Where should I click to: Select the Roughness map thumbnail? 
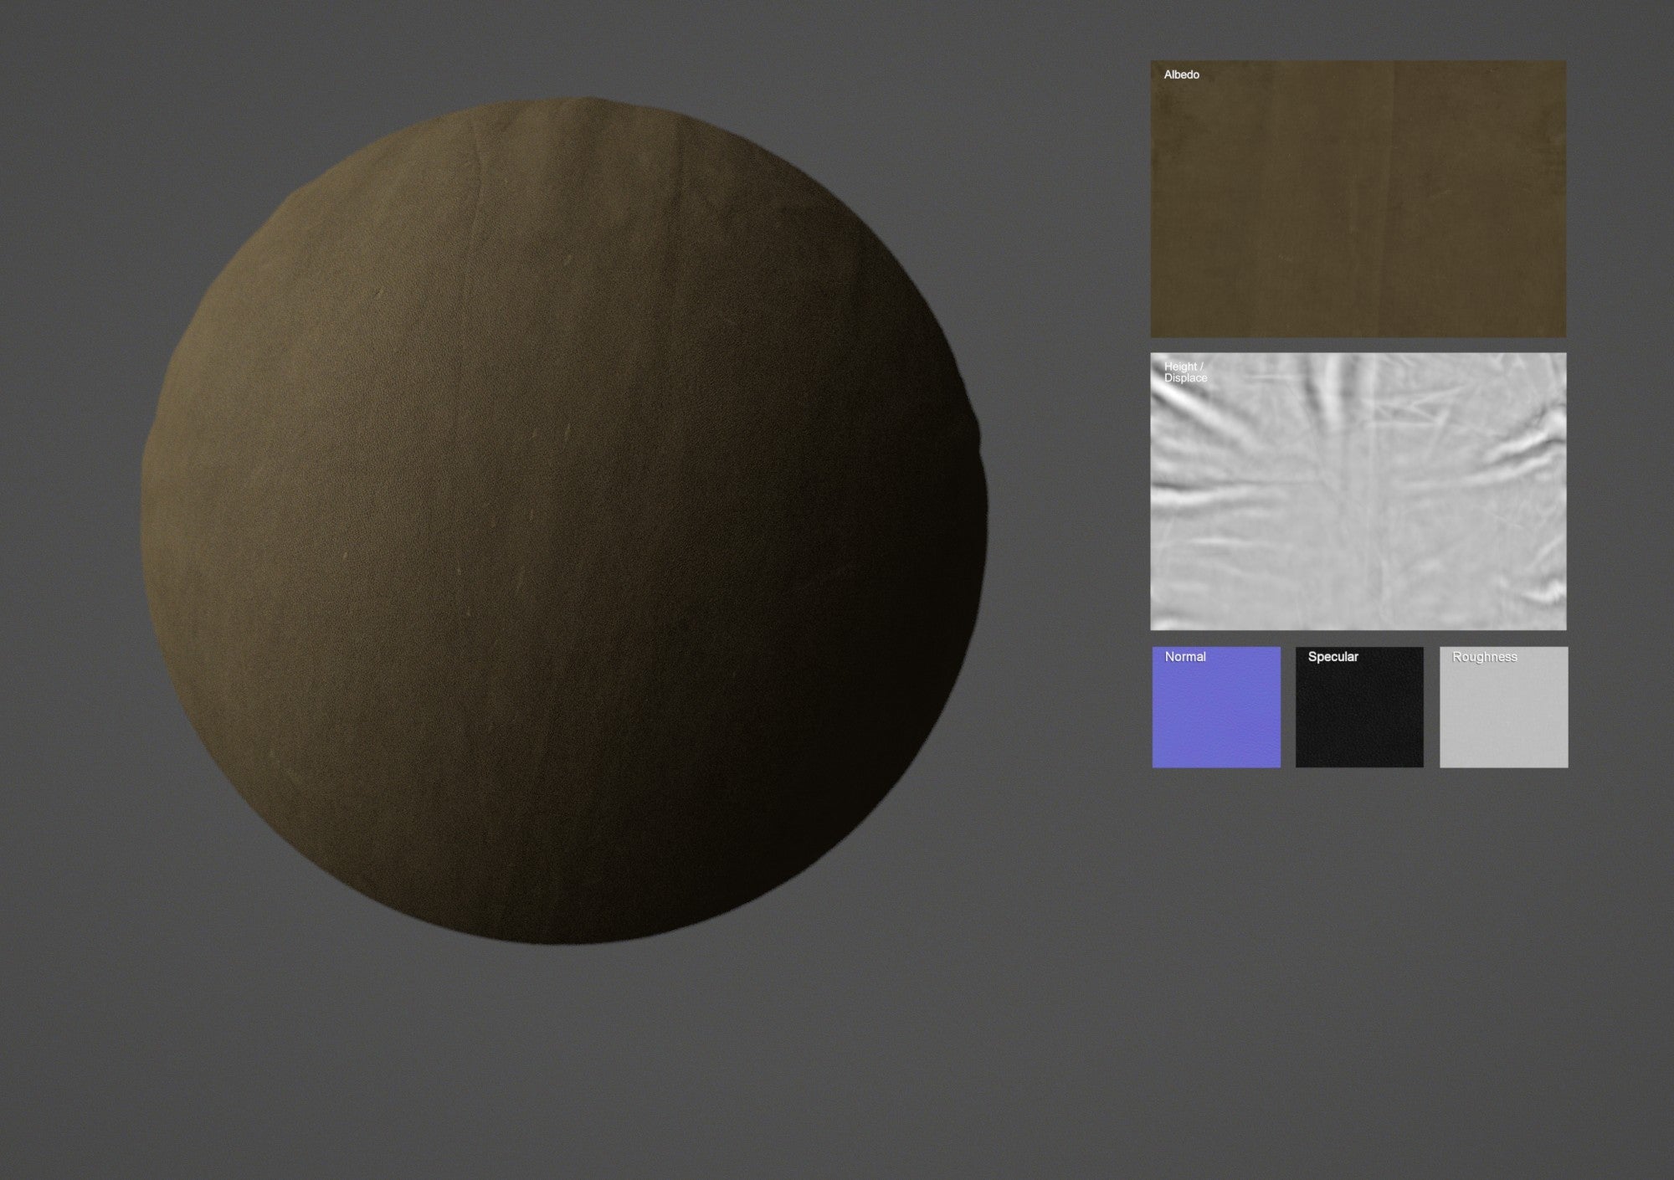(x=1503, y=707)
